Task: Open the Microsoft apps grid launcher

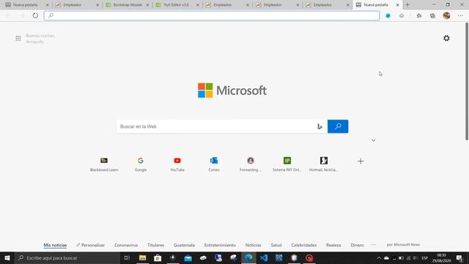Action: click(x=18, y=38)
